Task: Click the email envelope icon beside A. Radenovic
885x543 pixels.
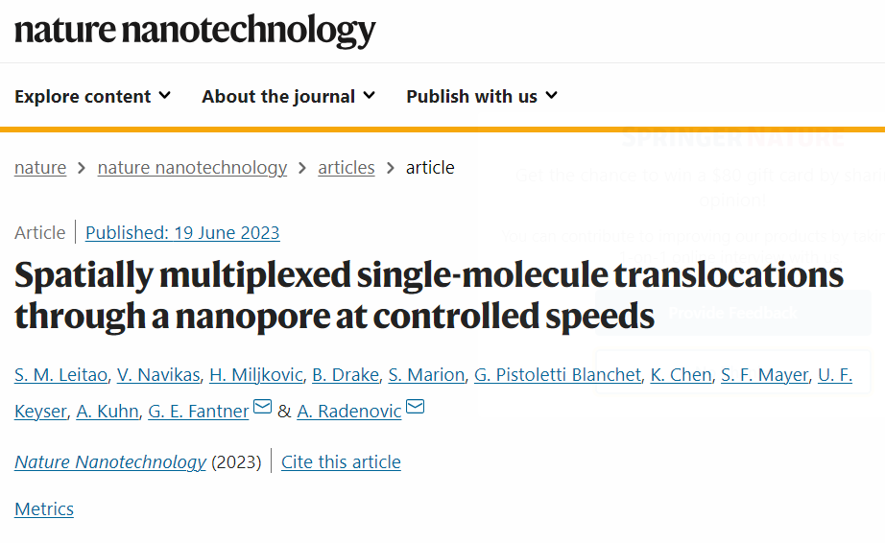Action: pyautogui.click(x=415, y=406)
